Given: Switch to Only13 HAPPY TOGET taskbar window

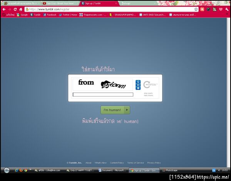Looking at the screenshot, I should (x=80, y=170).
